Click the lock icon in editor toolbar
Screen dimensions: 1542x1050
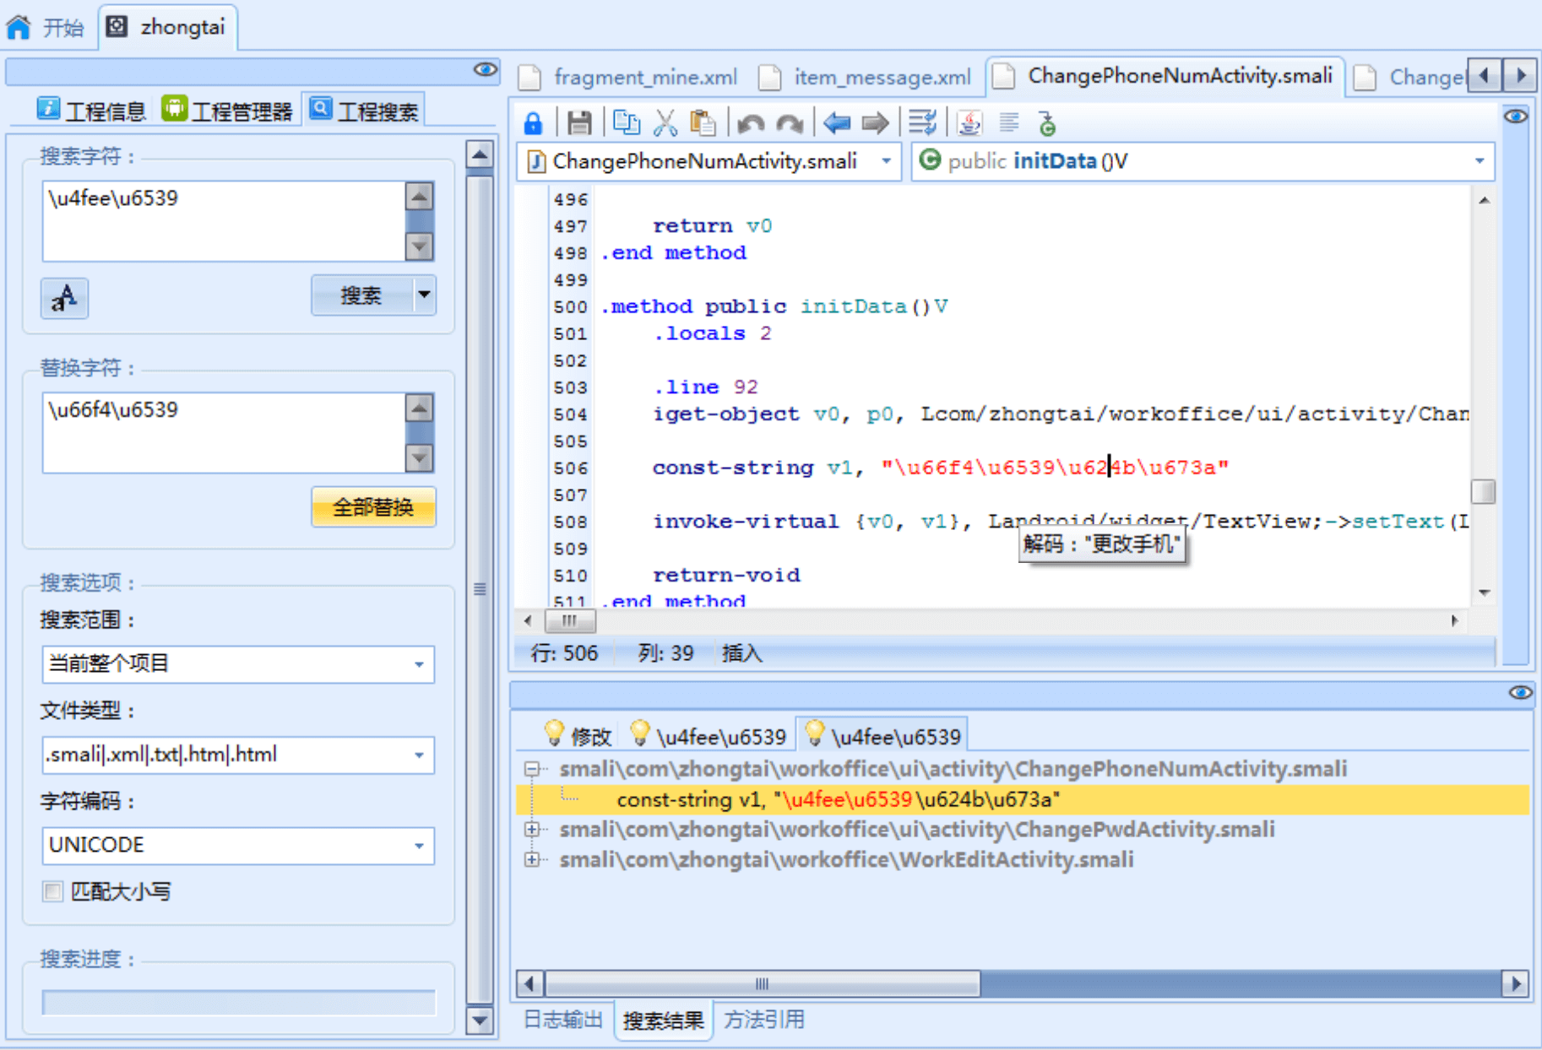click(x=533, y=123)
